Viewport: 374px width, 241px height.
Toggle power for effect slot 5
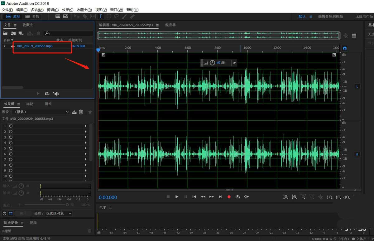(11, 148)
